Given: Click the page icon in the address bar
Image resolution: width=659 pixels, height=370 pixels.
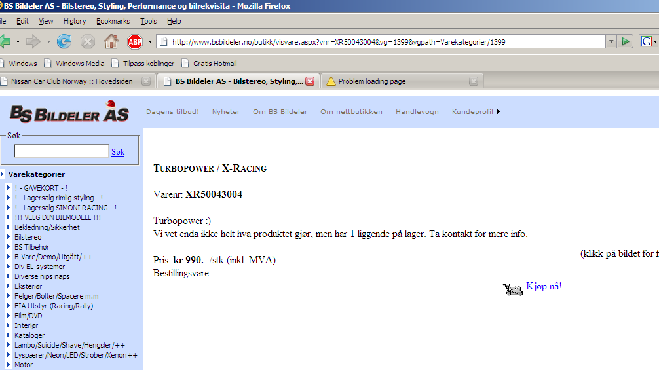Looking at the screenshot, I should click(x=164, y=41).
